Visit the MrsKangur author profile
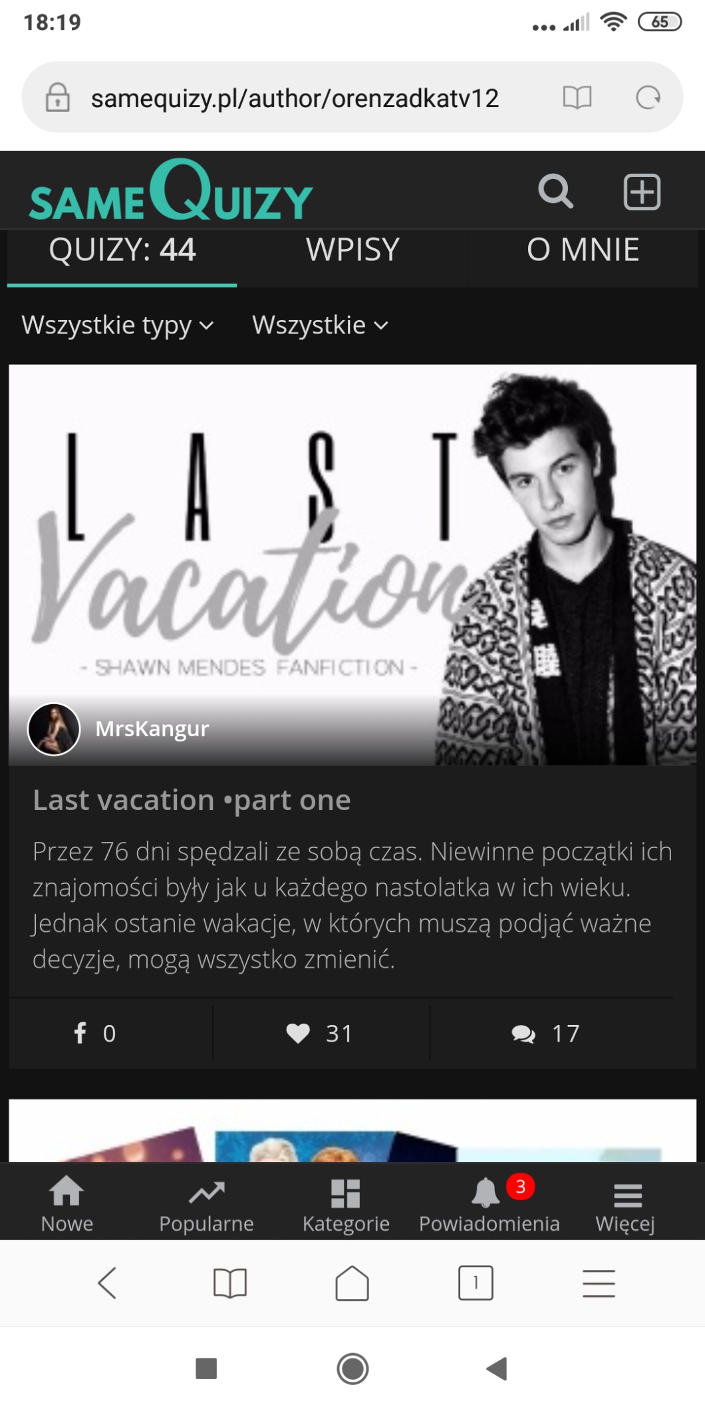 pos(152,729)
